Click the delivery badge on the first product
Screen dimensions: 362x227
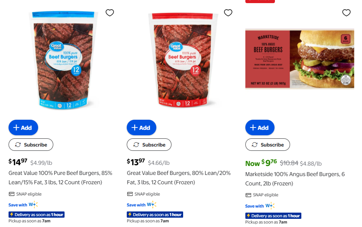(37, 215)
